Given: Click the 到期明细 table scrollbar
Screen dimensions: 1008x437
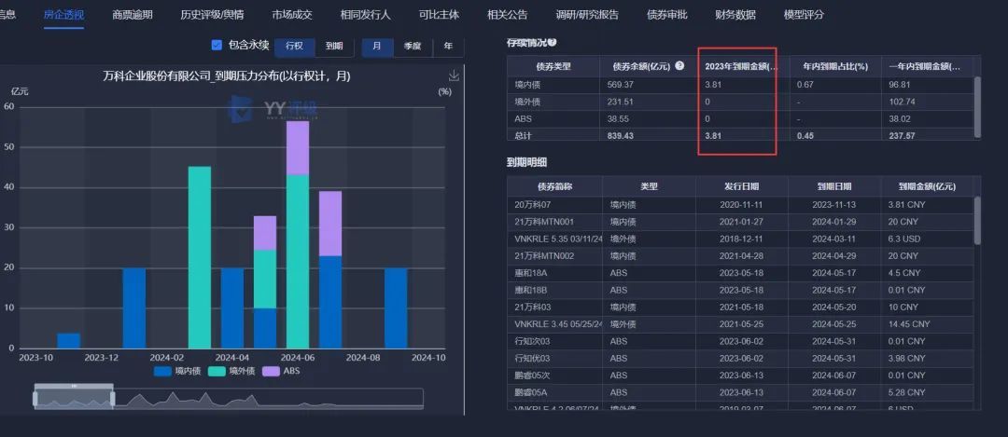Looking at the screenshot, I should click(978, 220).
